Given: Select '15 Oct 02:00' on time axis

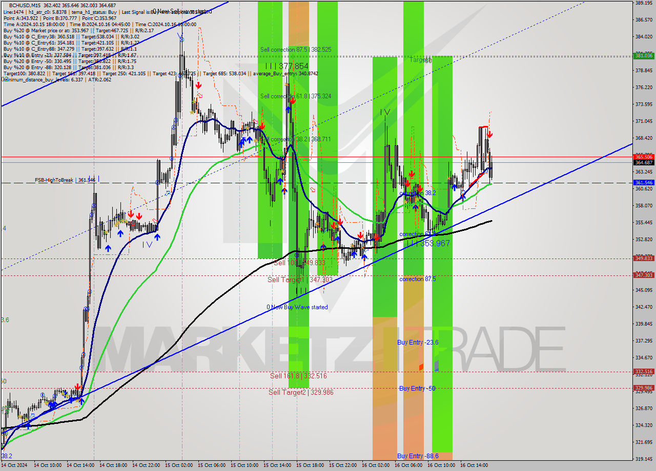Looking at the screenshot, I should pyautogui.click(x=179, y=465).
